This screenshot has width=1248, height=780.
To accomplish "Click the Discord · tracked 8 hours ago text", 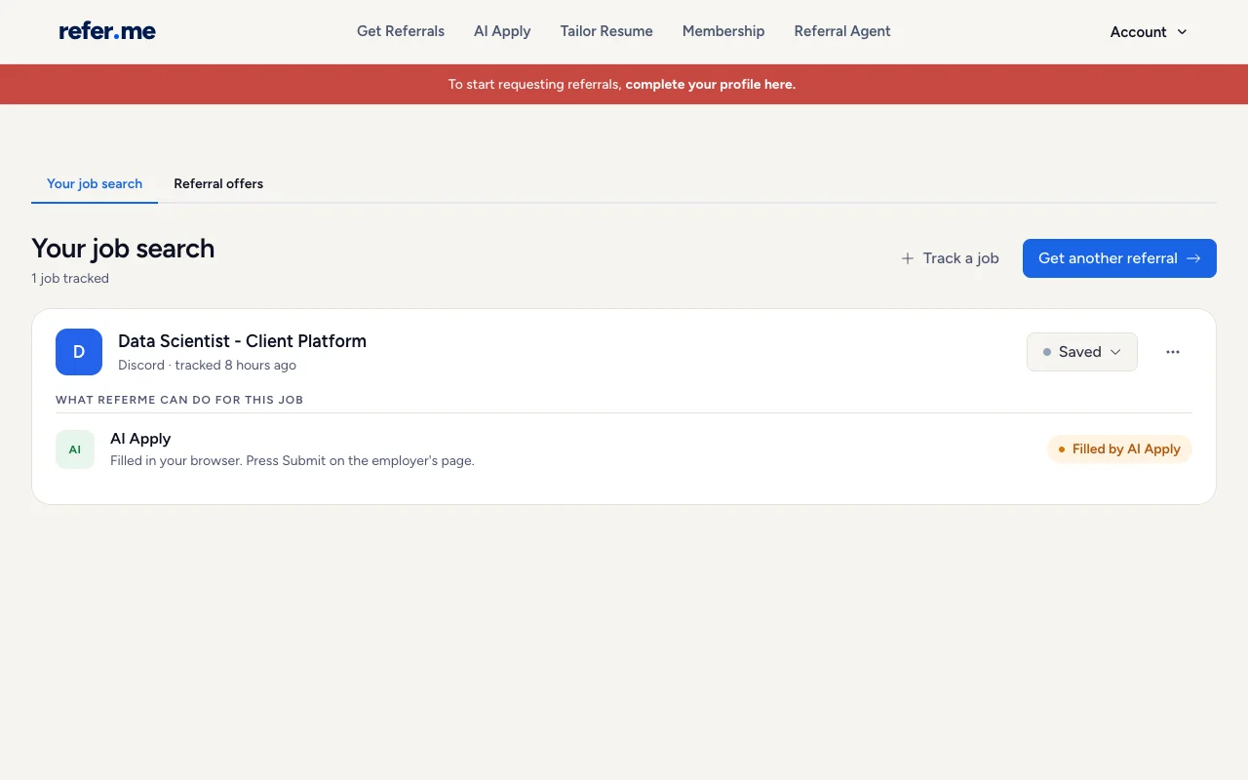I will 207,366.
